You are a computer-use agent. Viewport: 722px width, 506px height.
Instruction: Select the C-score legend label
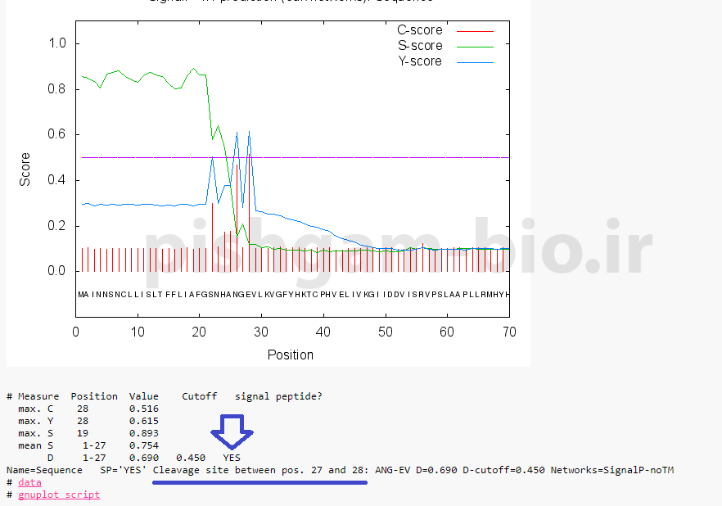pyautogui.click(x=419, y=30)
